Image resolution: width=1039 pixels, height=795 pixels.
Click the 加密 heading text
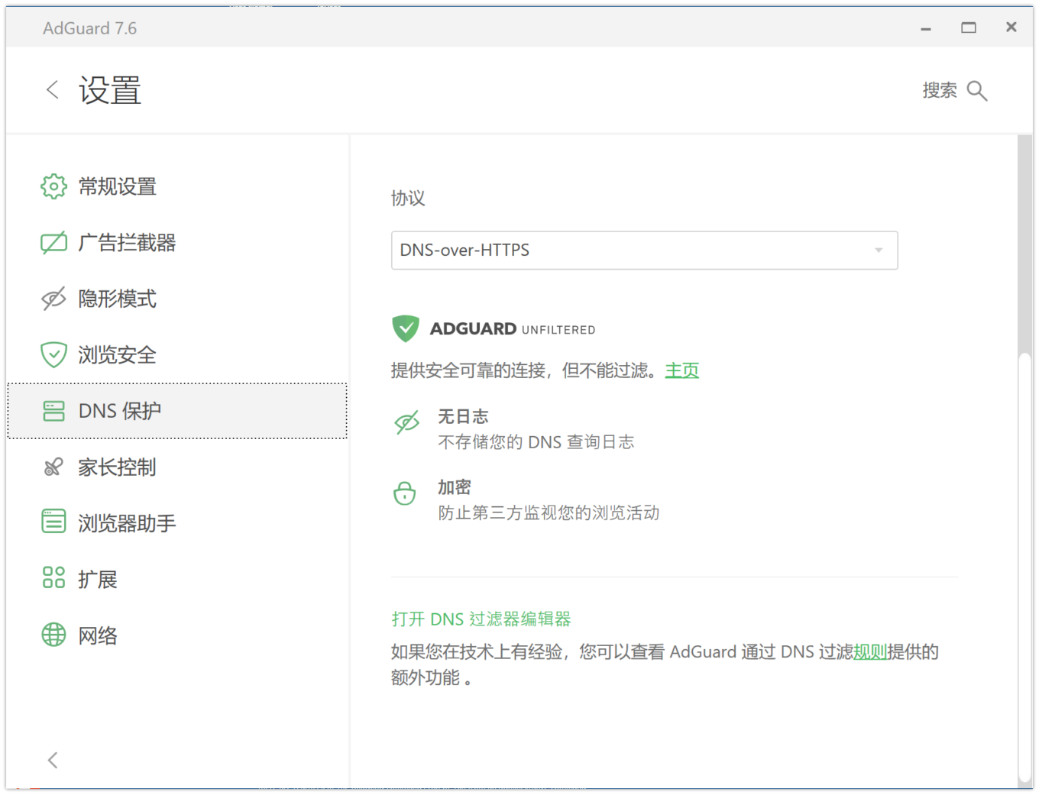[455, 487]
